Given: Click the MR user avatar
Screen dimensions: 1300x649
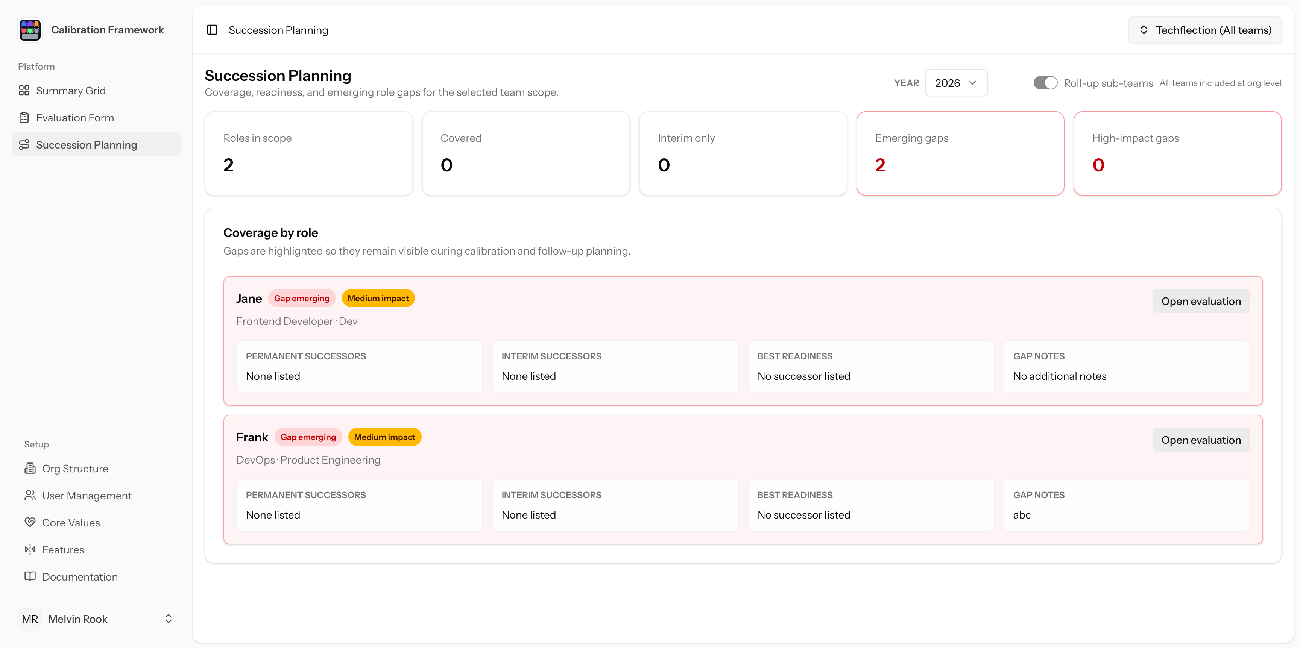Looking at the screenshot, I should click(x=30, y=619).
